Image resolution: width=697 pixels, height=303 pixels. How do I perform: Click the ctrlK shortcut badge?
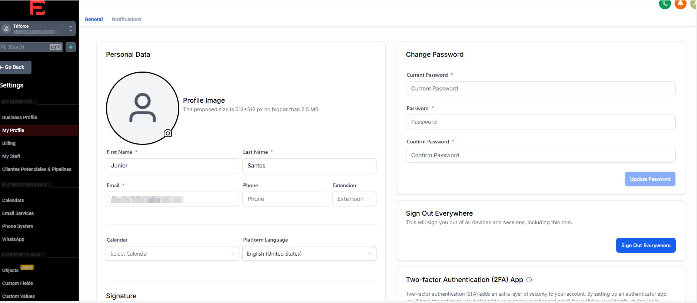point(55,47)
